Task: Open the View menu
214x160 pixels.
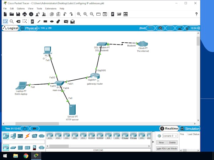Action: coord(31,9)
